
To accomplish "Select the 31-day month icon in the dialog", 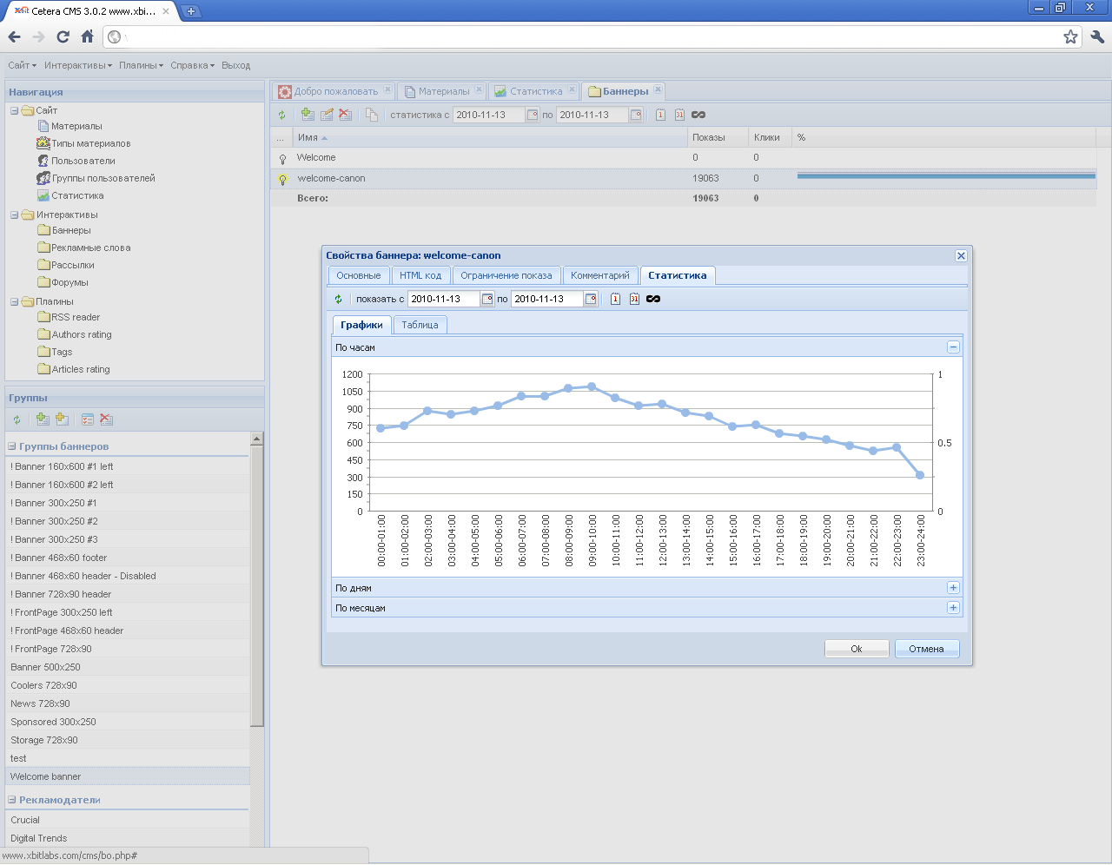I will coord(634,300).
